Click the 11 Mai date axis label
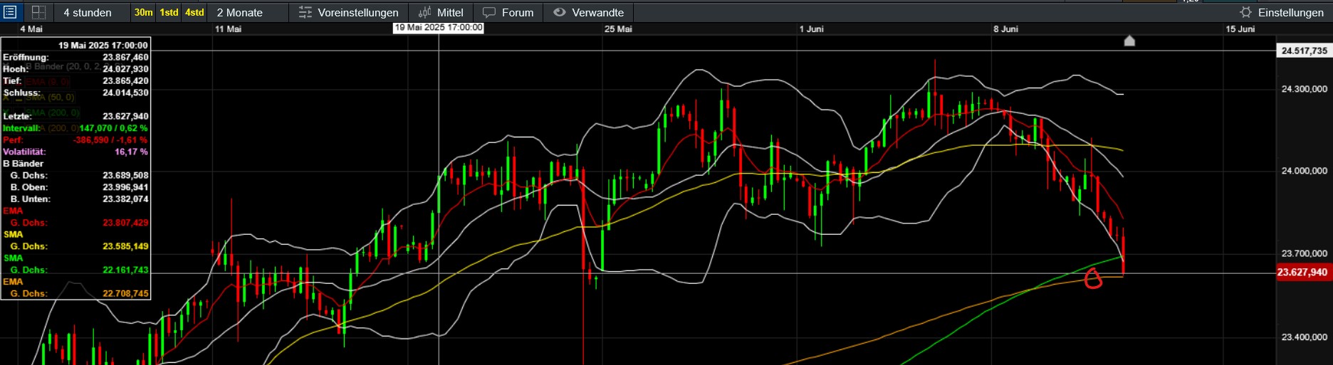 [x=228, y=29]
